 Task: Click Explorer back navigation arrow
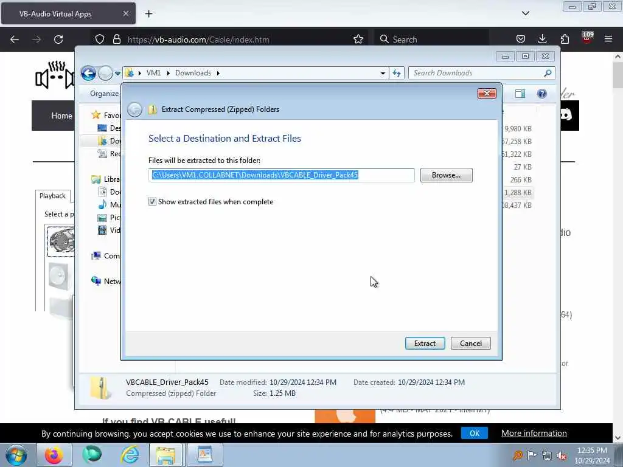point(88,73)
